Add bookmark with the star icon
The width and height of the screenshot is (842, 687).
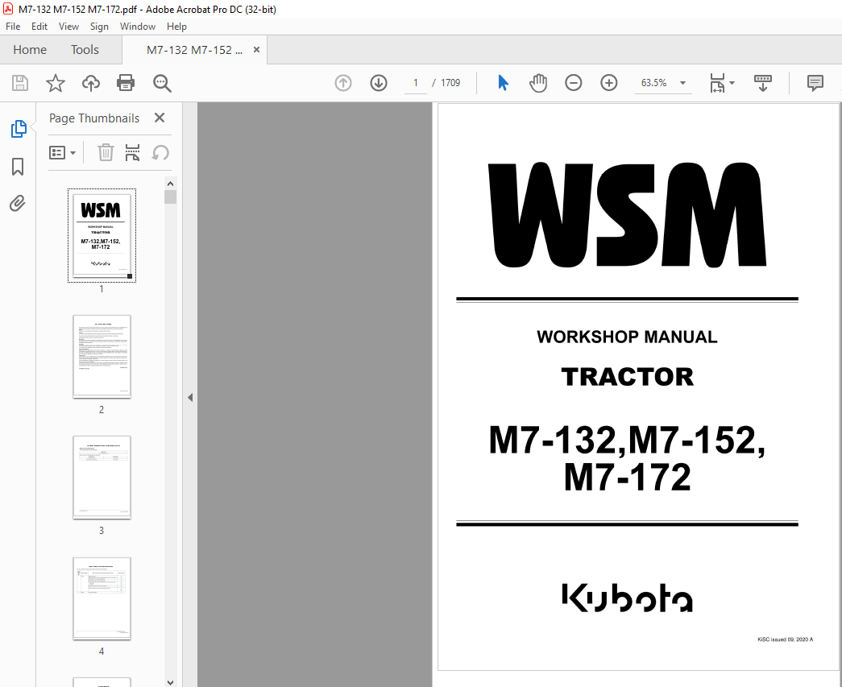click(56, 83)
